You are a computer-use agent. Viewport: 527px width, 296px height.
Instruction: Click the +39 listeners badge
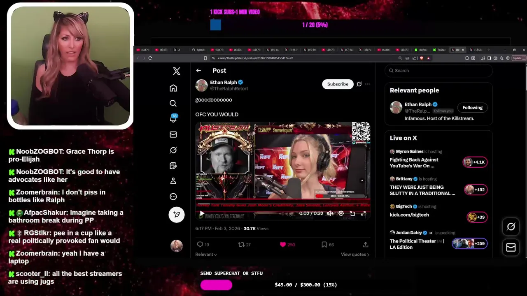click(x=477, y=217)
